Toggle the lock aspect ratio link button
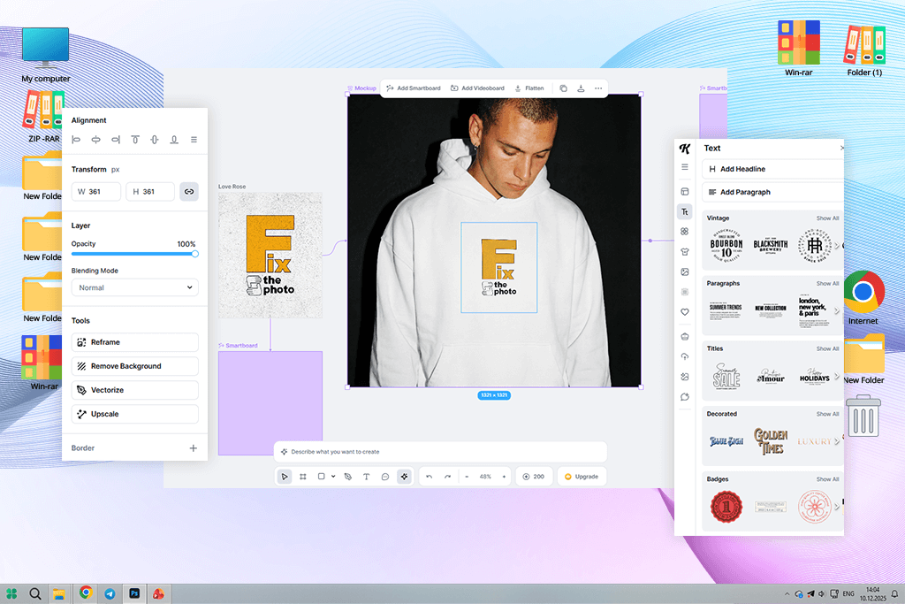 point(189,191)
